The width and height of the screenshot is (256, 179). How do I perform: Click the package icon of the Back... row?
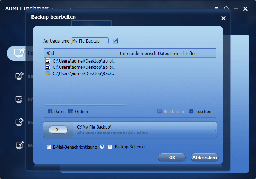tap(48, 73)
